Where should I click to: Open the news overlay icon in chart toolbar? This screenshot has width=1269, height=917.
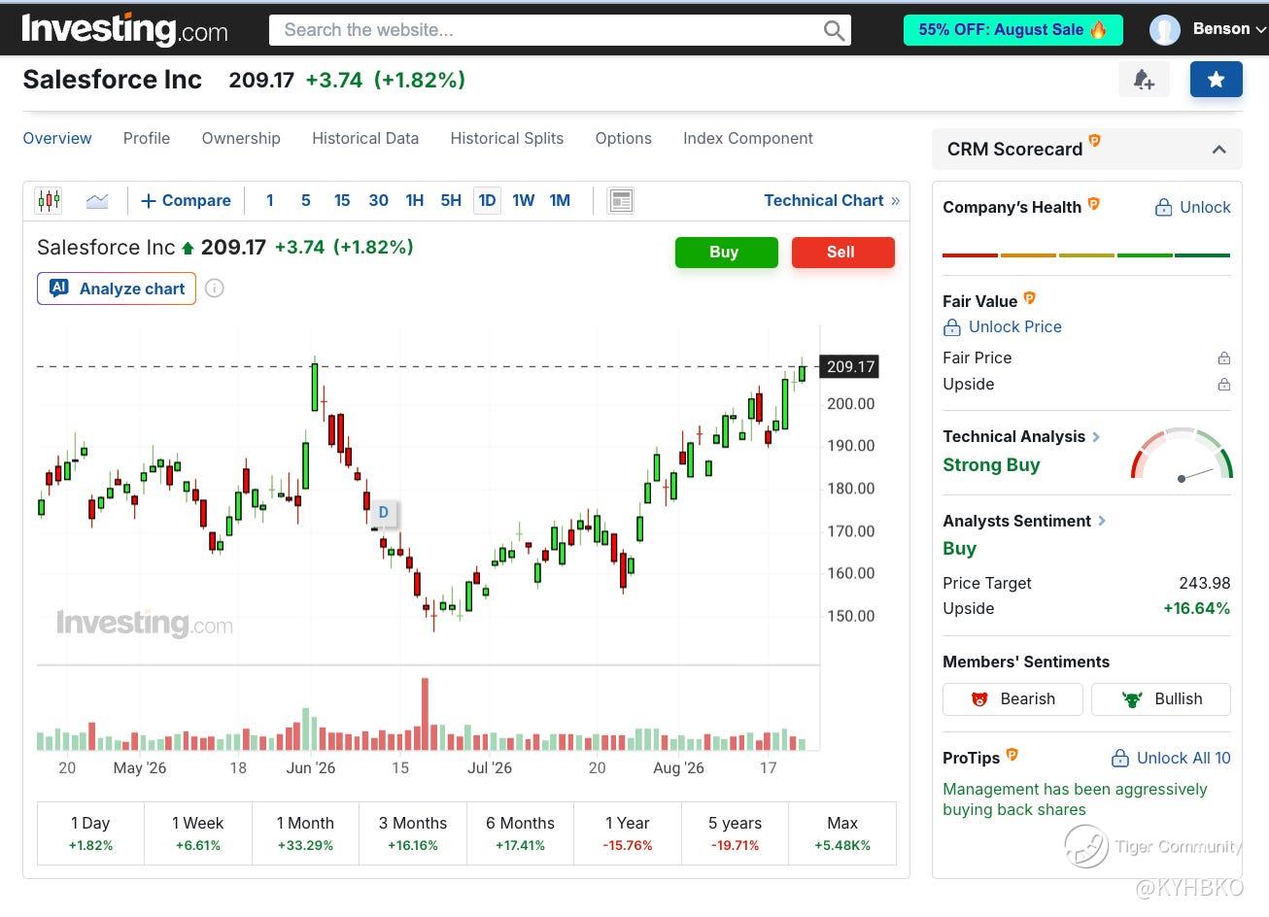(x=620, y=201)
